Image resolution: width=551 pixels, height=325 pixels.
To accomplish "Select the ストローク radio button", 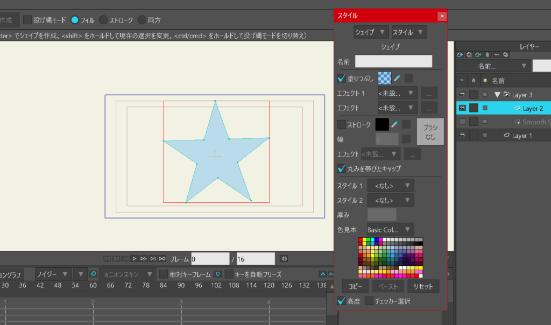I will point(103,20).
